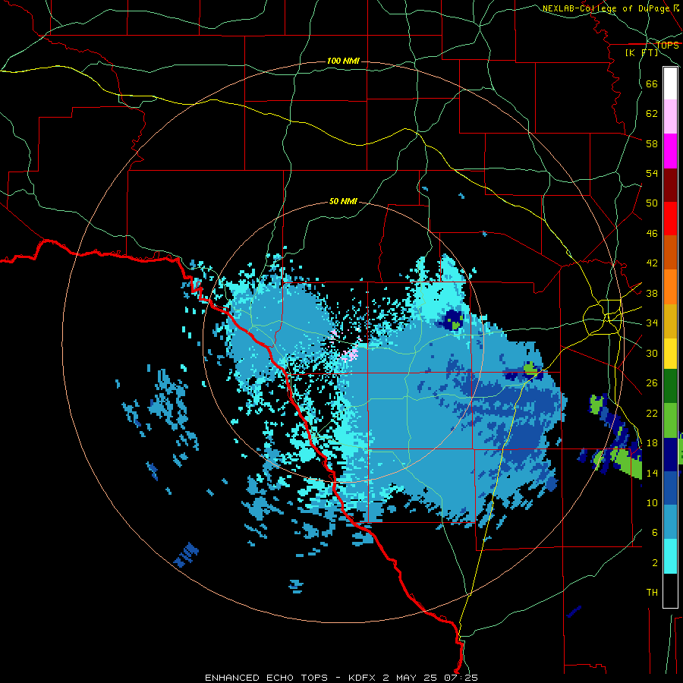Click the navy blue legend swatch
Image resolution: width=683 pixels, height=683 pixels.
(670, 455)
